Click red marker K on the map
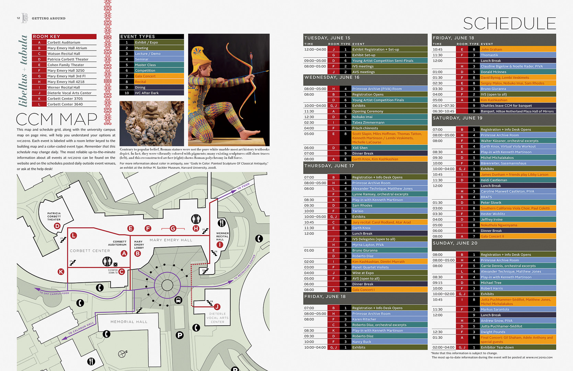The image size is (573, 371). [61, 271]
